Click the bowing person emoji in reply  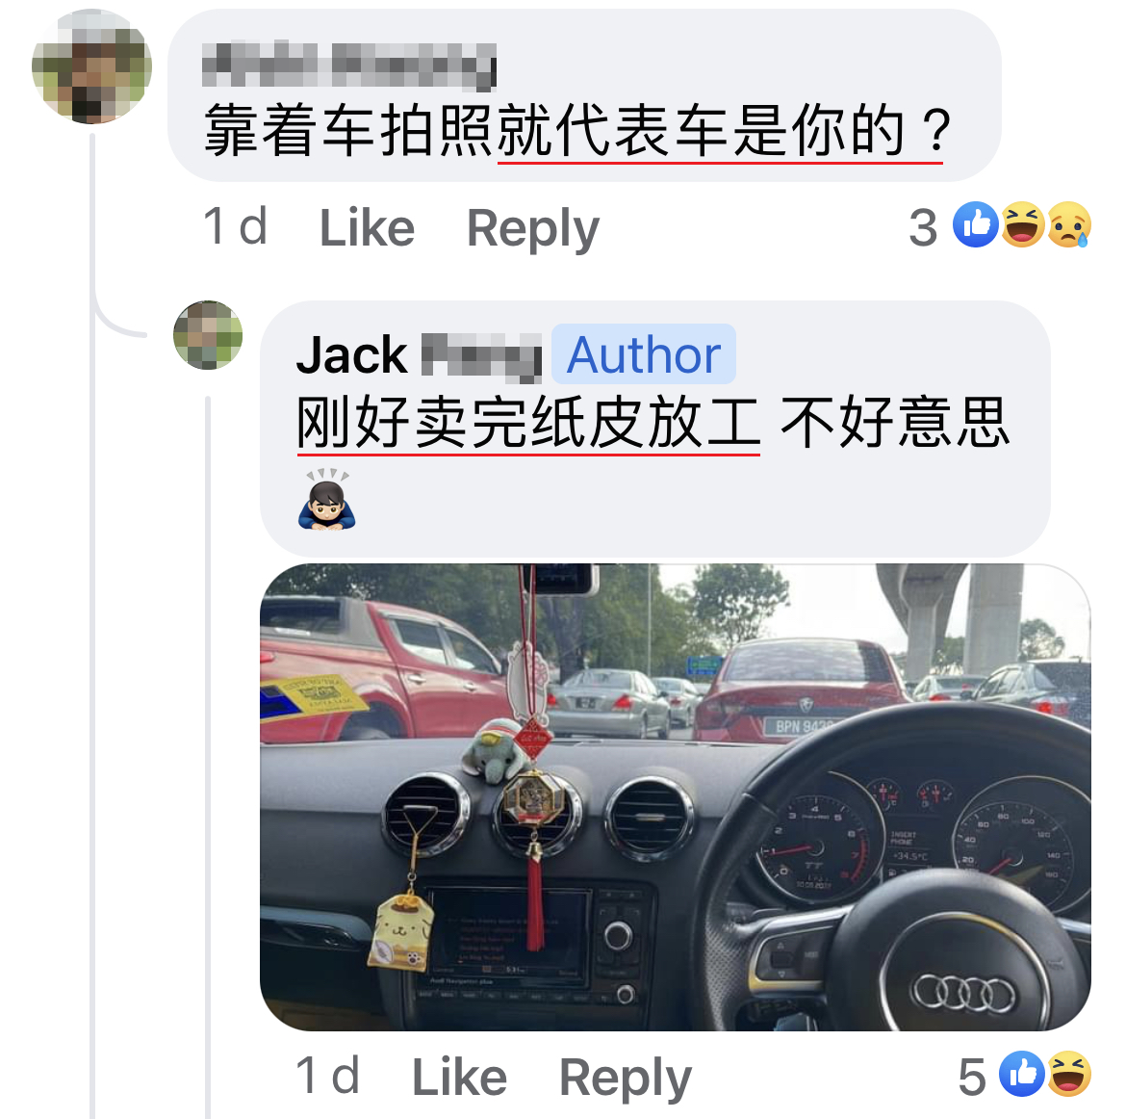tap(327, 500)
